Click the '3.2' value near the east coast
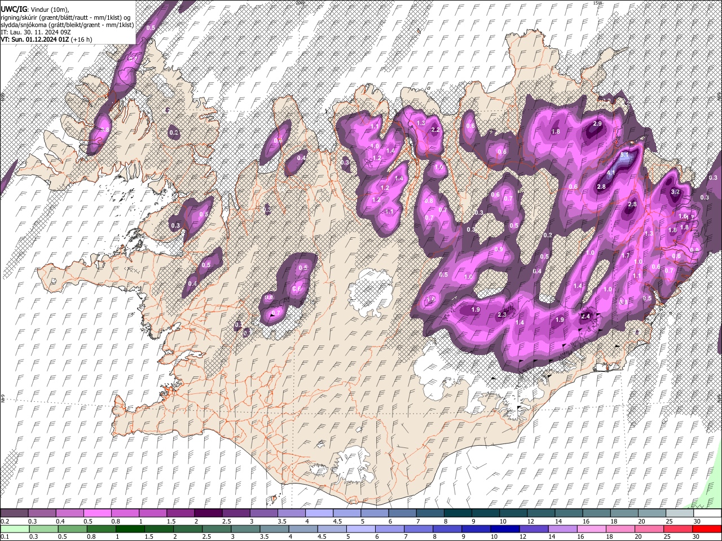722x541 pixels. [675, 192]
